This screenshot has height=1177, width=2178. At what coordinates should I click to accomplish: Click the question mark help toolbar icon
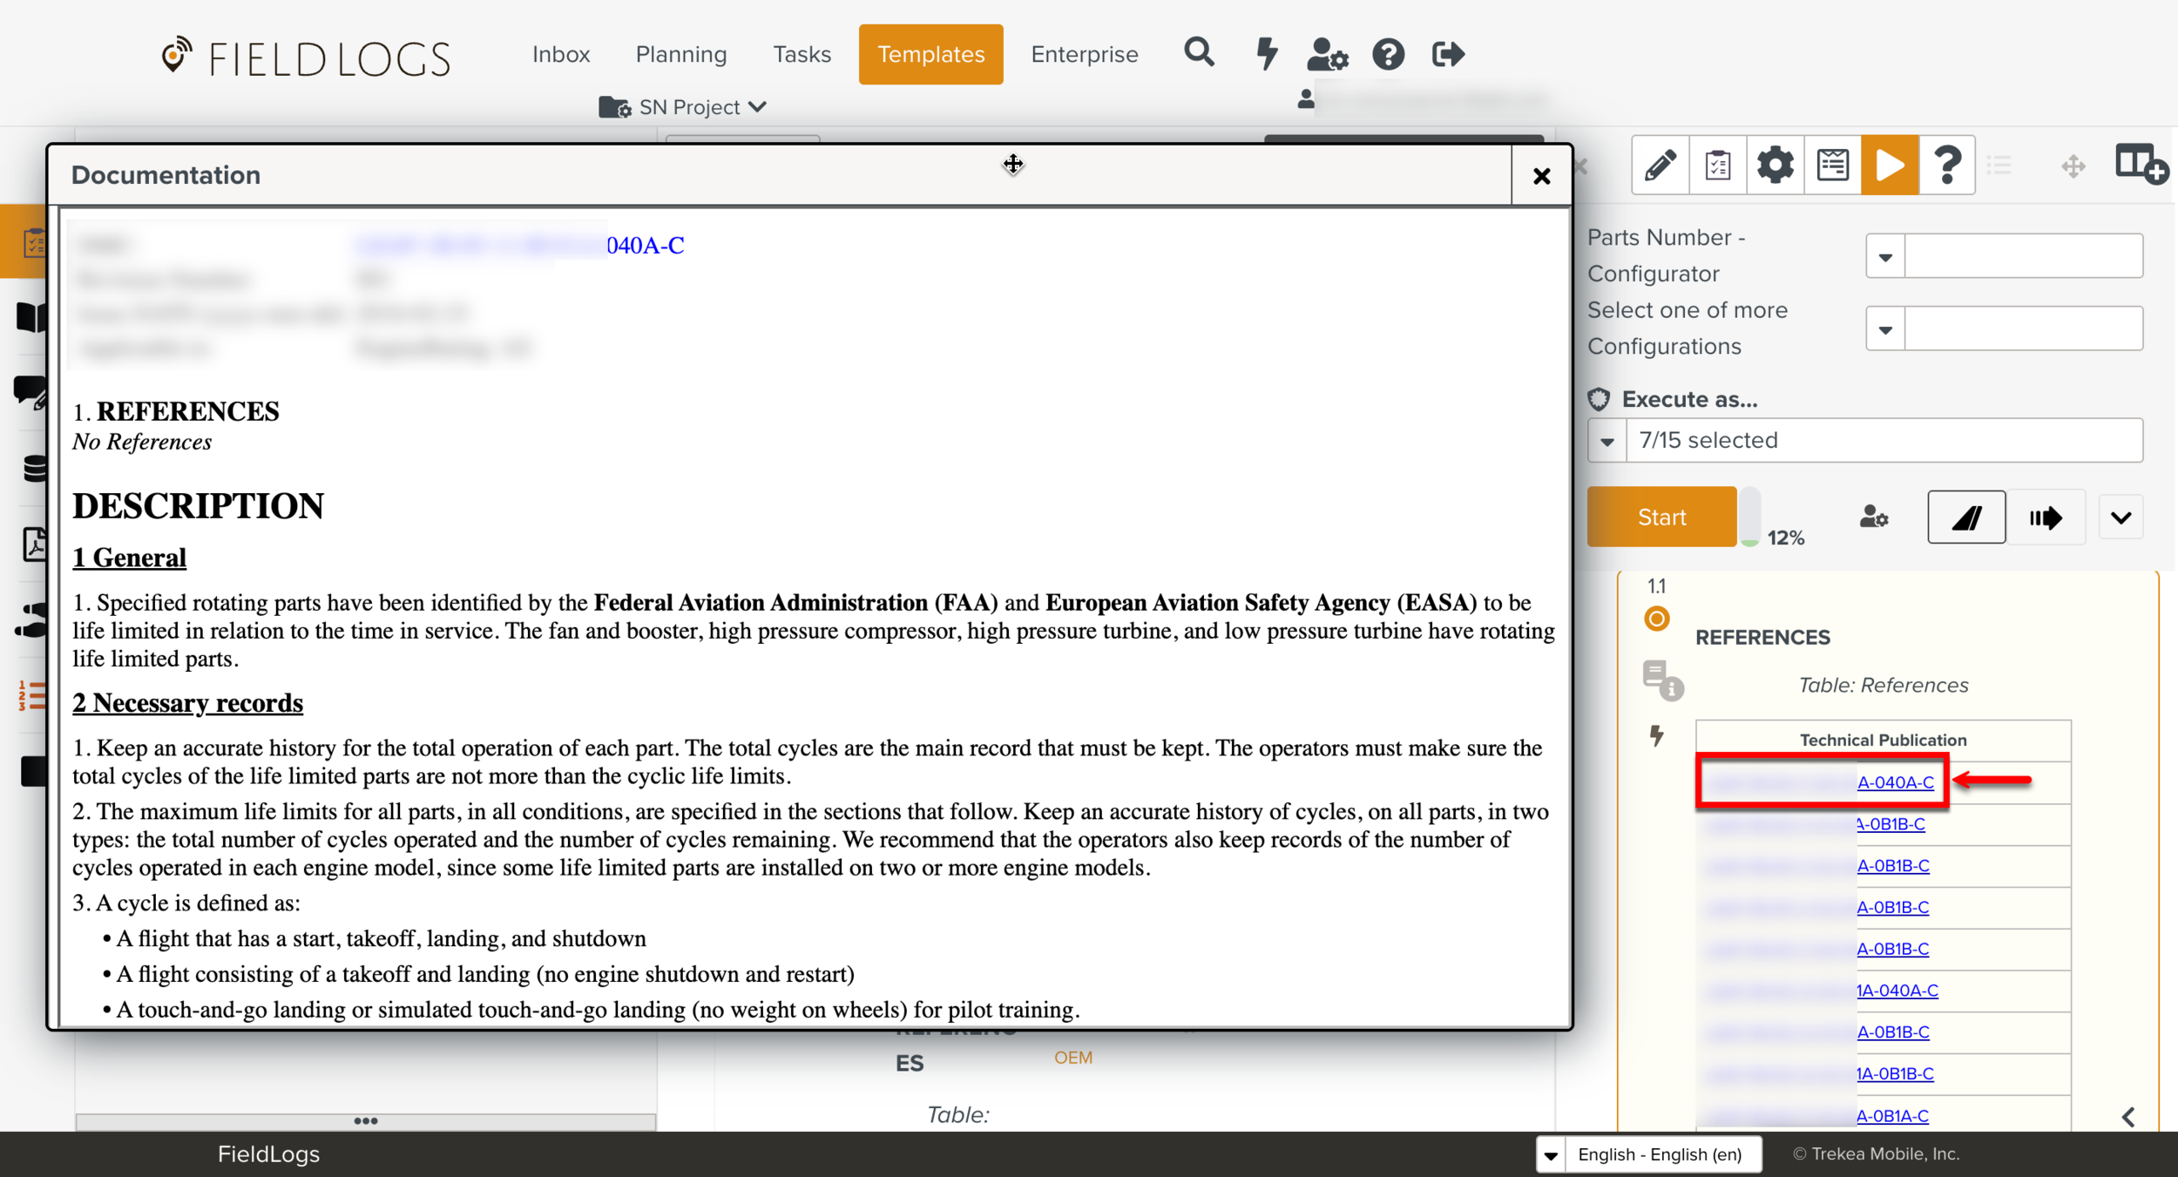pyautogui.click(x=1947, y=166)
